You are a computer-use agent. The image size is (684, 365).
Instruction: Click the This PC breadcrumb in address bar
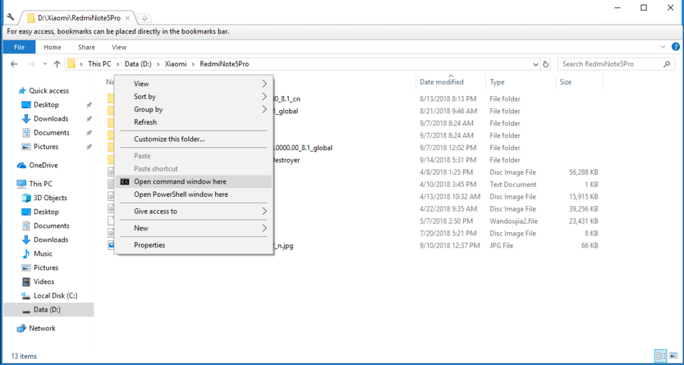pos(100,64)
